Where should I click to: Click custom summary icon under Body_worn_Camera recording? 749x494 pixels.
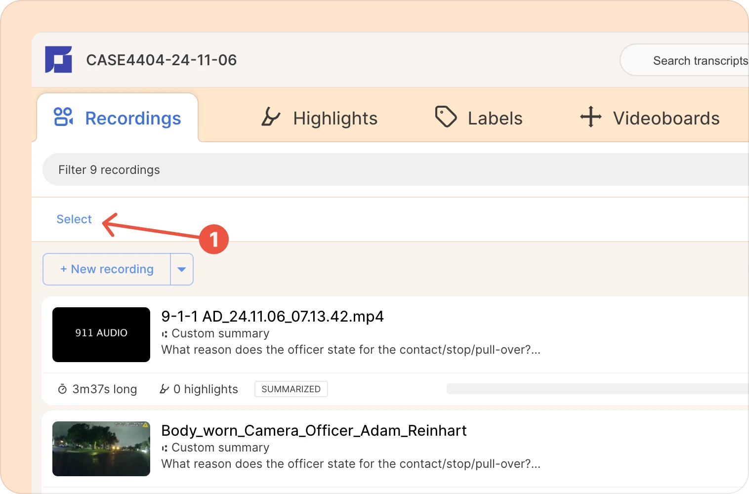point(165,448)
